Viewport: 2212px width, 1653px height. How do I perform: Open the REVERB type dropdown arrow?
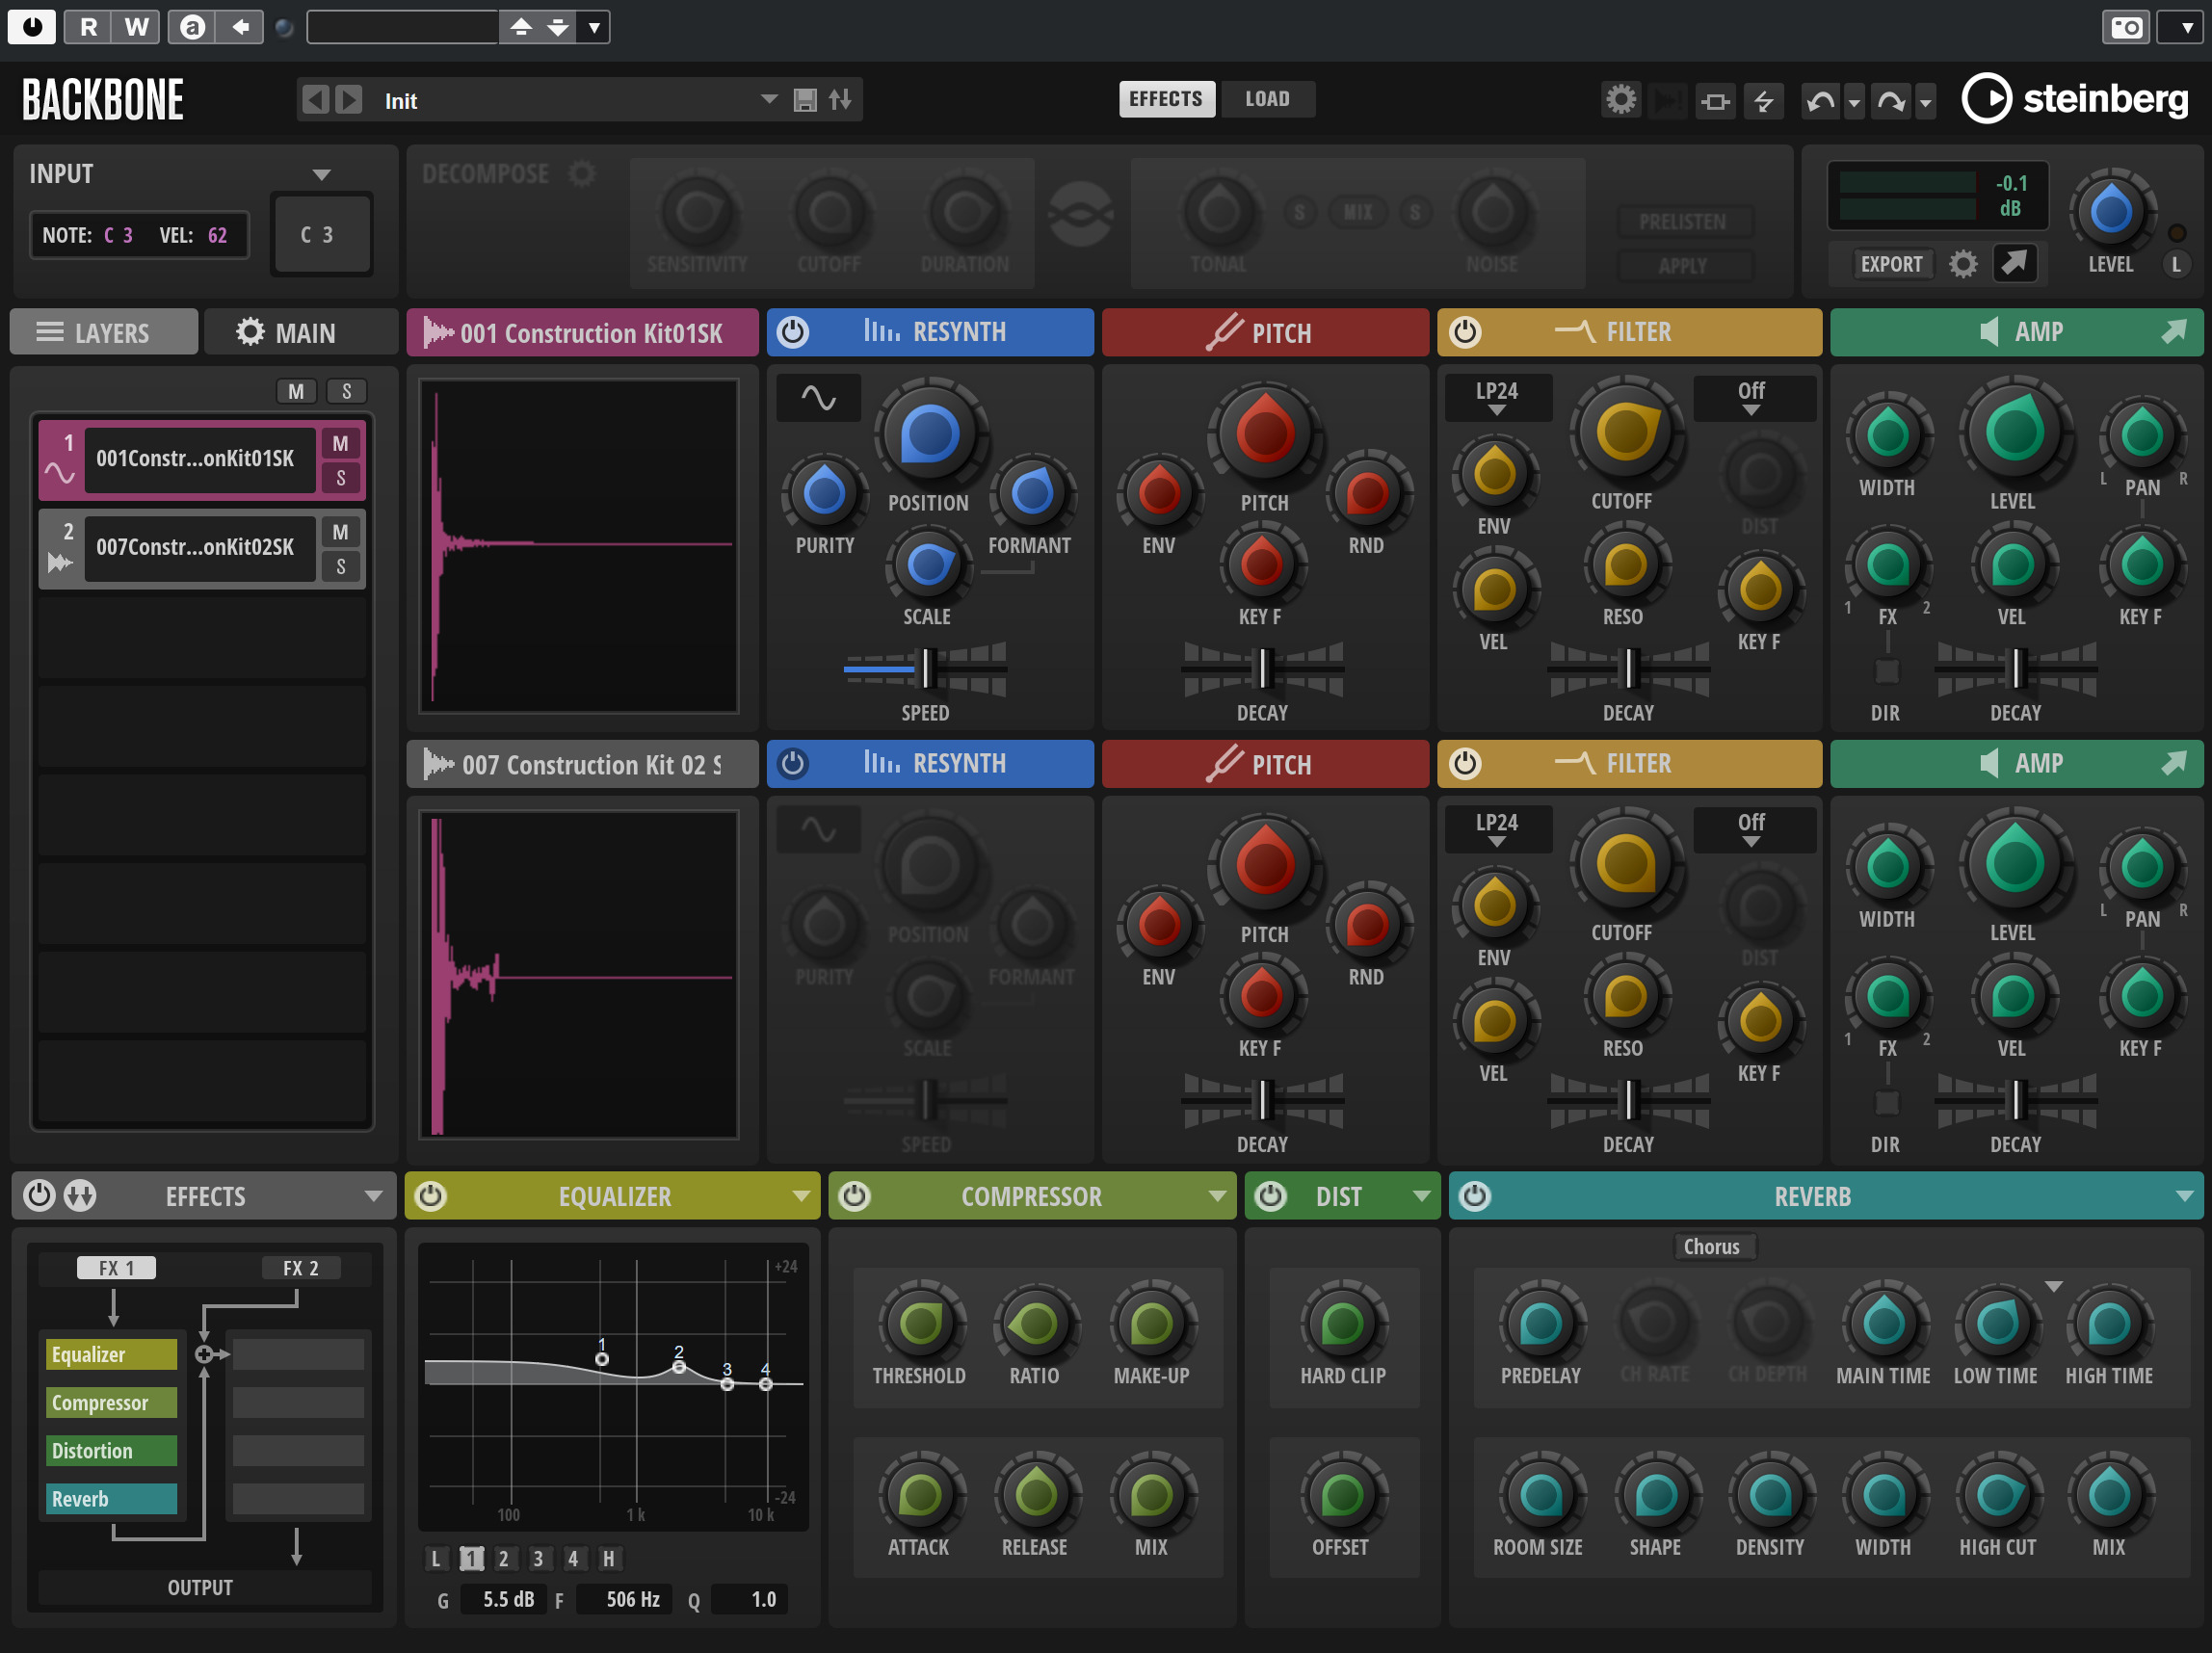(x=2184, y=1196)
